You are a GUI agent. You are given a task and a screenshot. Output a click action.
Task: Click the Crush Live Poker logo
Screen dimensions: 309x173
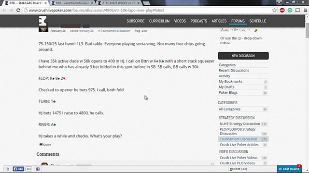click(42, 21)
